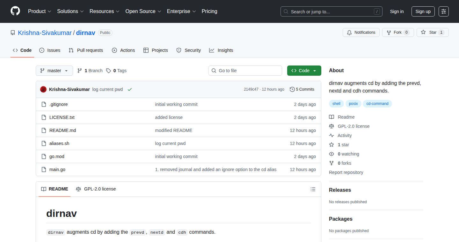Open the Krishna-Sivakumar owner profile link
This screenshot has width=459, height=242.
point(45,33)
